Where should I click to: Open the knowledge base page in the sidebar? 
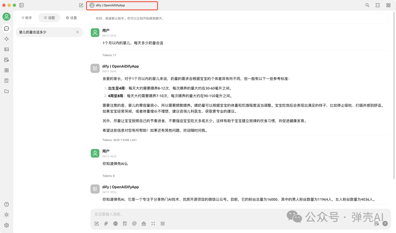click(x=7, y=81)
